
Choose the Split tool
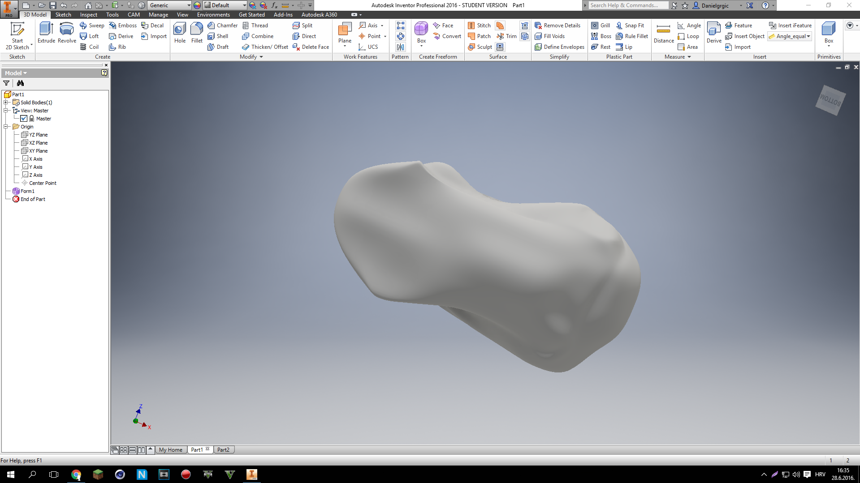pos(303,26)
